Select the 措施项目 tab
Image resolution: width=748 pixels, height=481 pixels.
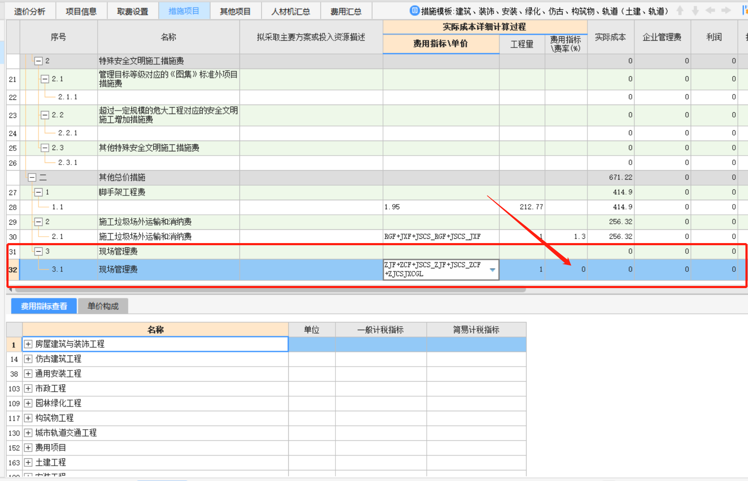184,11
